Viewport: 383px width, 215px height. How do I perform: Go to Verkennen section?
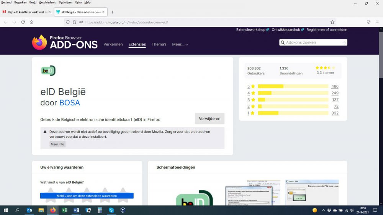[113, 44]
